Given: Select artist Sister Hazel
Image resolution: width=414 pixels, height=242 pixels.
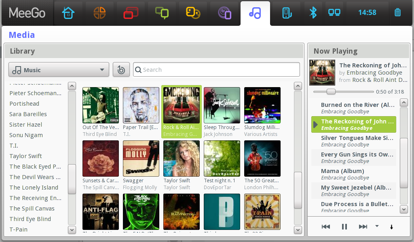Looking at the screenshot, I should (25, 125).
